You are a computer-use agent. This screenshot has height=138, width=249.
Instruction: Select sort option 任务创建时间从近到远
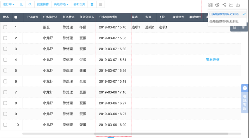224,14
